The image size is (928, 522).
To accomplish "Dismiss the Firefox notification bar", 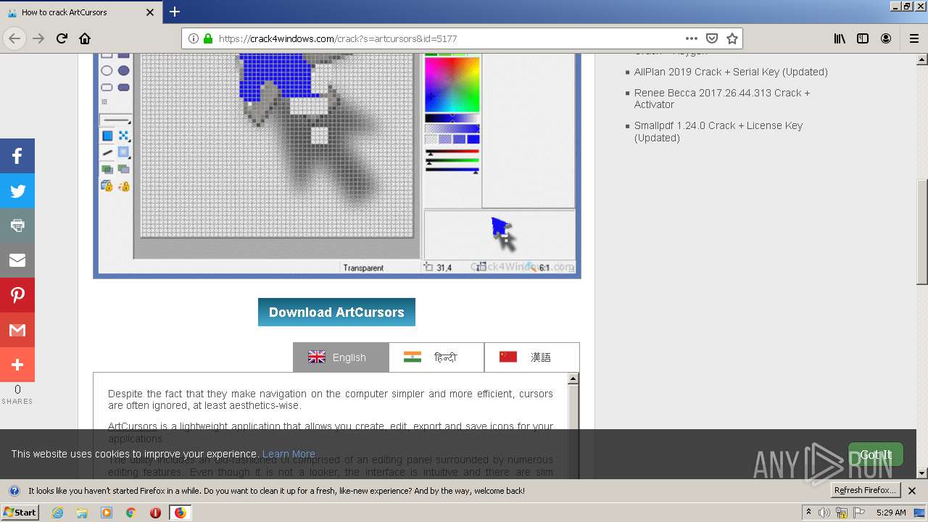I will [x=912, y=491].
